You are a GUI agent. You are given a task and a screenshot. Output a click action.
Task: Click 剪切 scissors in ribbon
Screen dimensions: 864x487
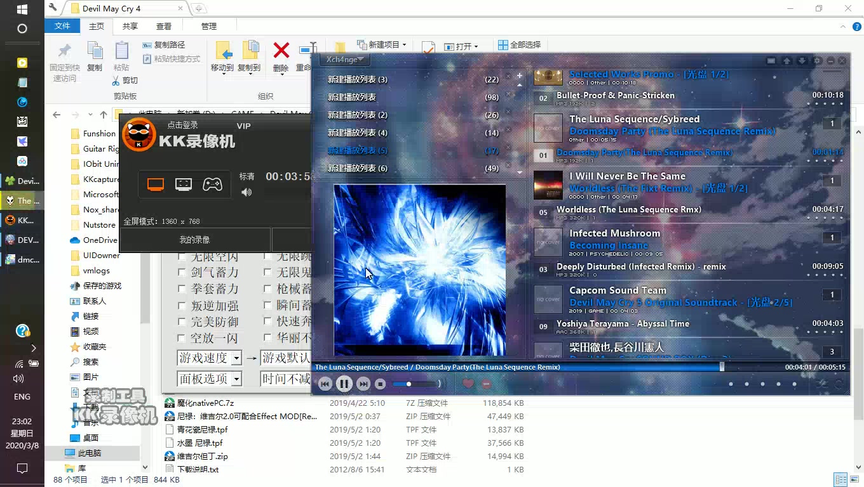pos(125,81)
